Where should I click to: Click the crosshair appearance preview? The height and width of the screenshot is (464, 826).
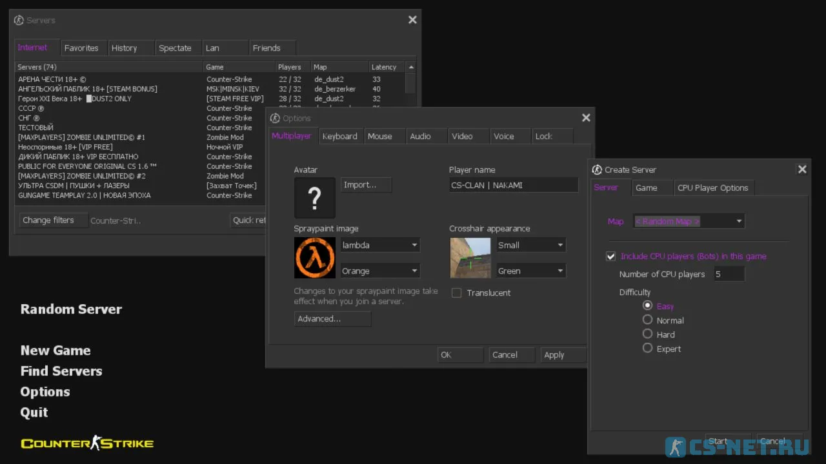point(470,258)
